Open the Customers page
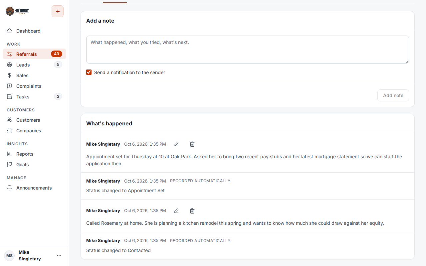Image resolution: width=426 pixels, height=266 pixels. 34,120
